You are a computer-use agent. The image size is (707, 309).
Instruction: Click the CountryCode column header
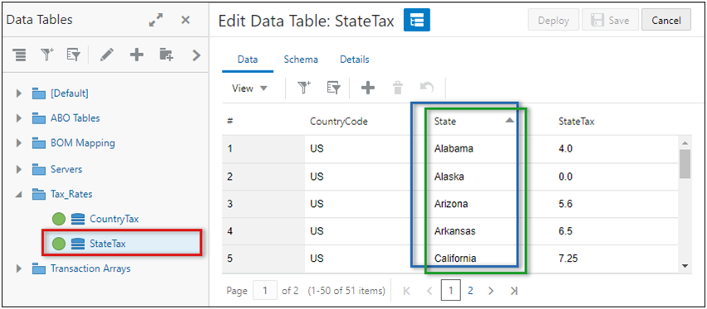tap(339, 122)
